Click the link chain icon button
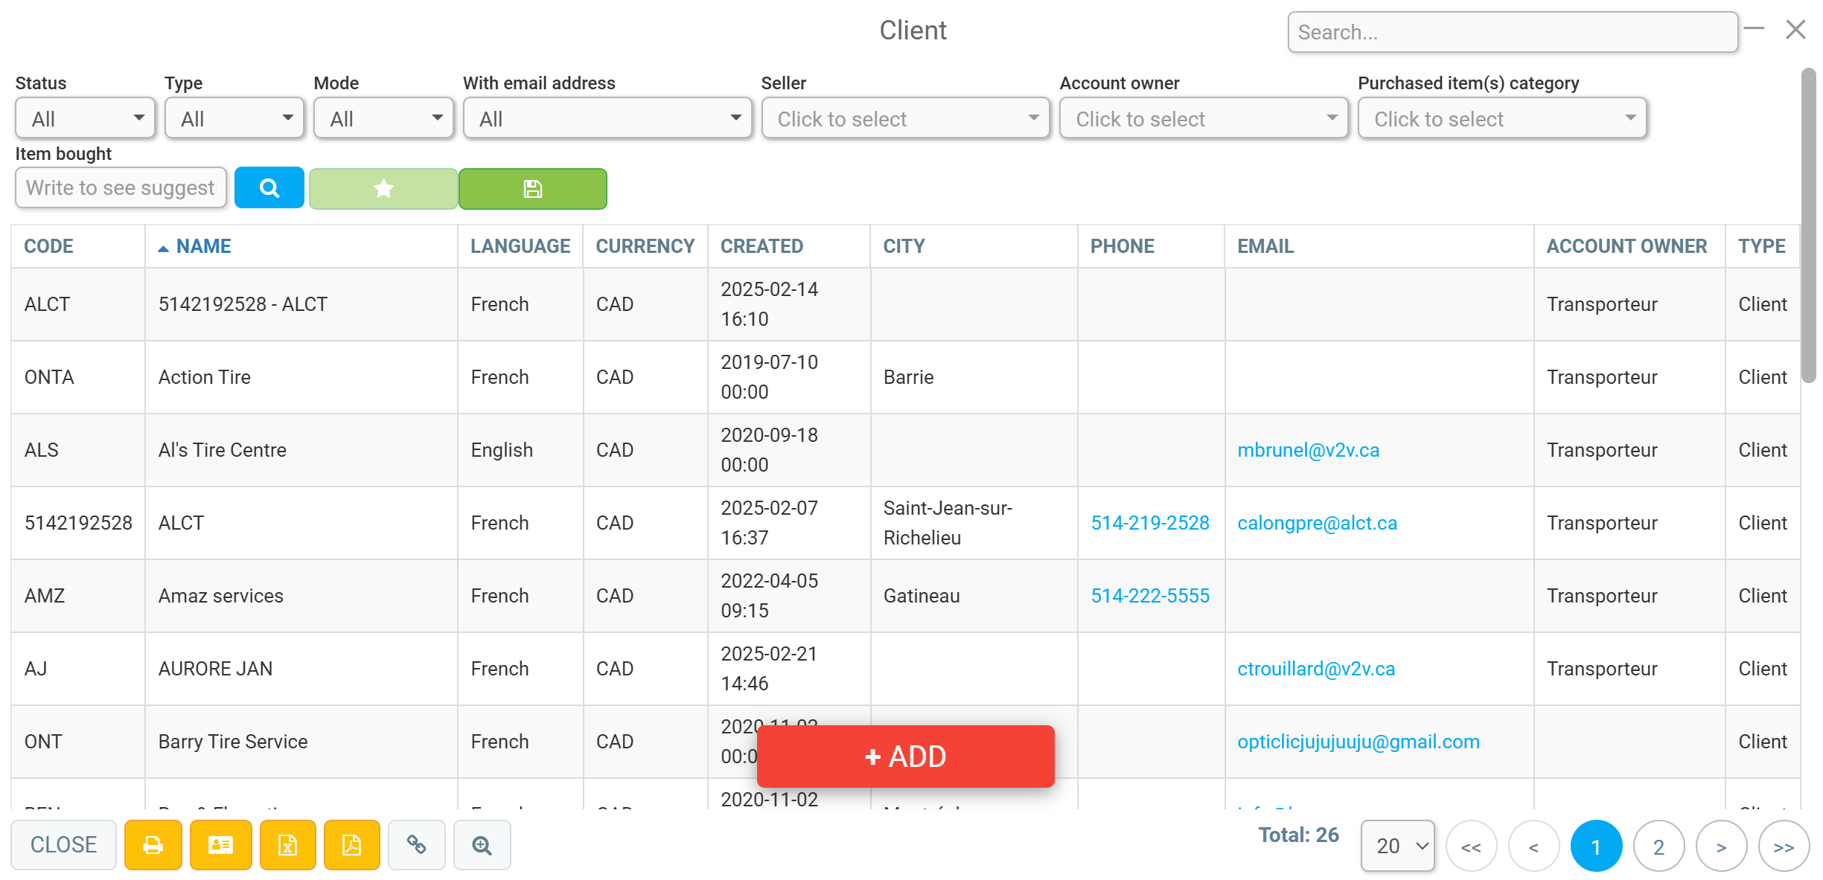Viewport: 1823px width, 880px height. tap(416, 845)
